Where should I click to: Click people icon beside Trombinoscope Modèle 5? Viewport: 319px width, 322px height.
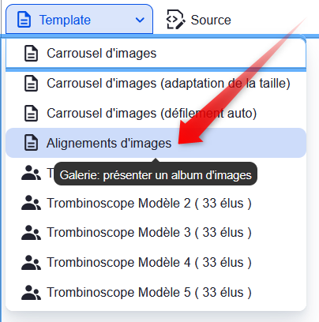point(31,293)
